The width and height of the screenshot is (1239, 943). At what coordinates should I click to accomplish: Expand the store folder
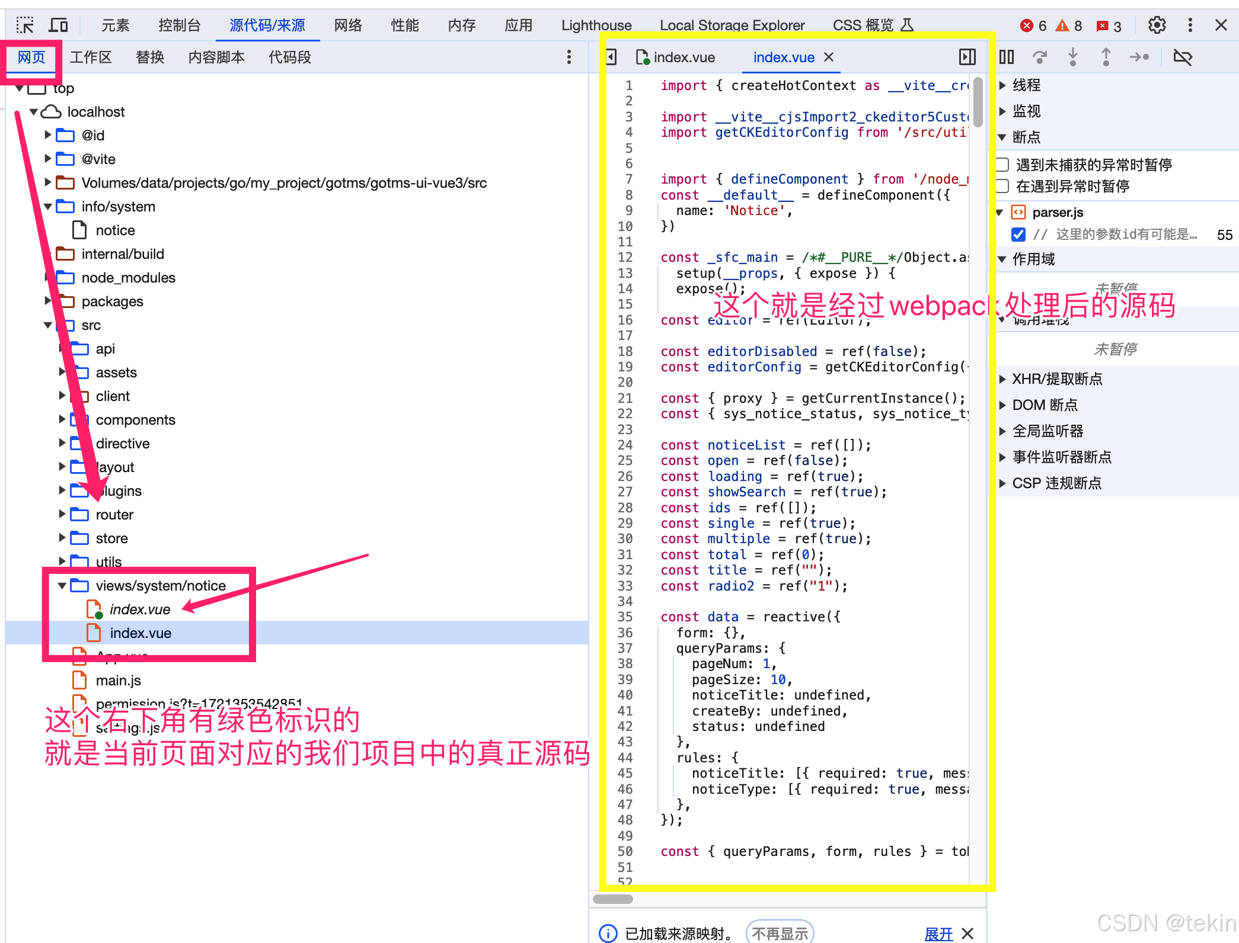tap(62, 538)
